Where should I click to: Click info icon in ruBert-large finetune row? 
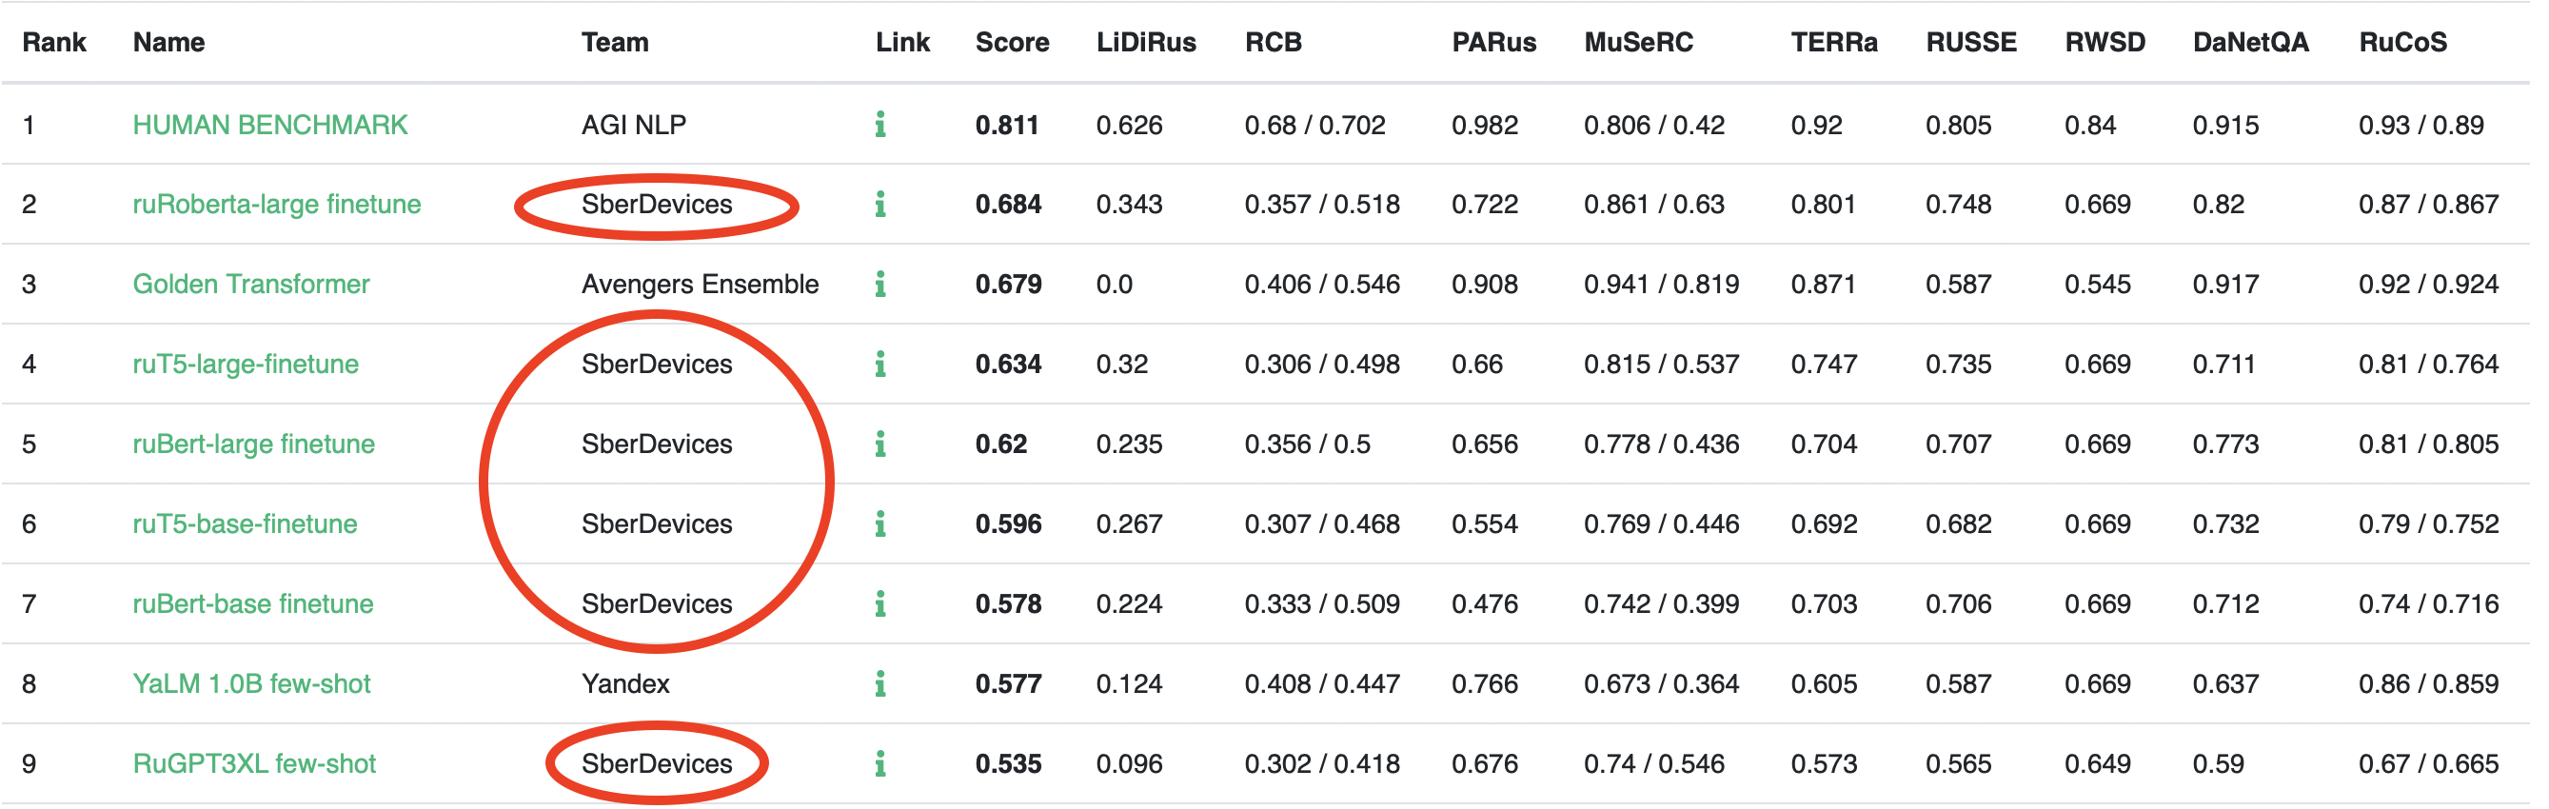[x=879, y=444]
